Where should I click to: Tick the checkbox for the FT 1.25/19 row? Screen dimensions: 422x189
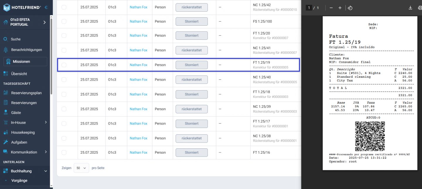coord(64,65)
